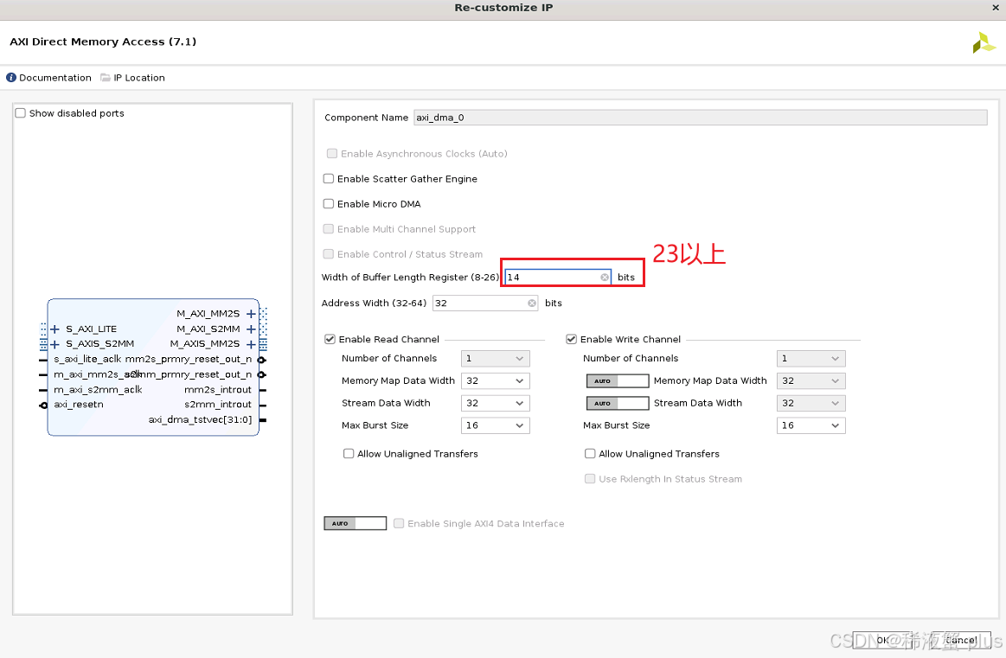Screen dimensions: 1006x658
Task: Clear the Address Width field value
Action: click(532, 303)
